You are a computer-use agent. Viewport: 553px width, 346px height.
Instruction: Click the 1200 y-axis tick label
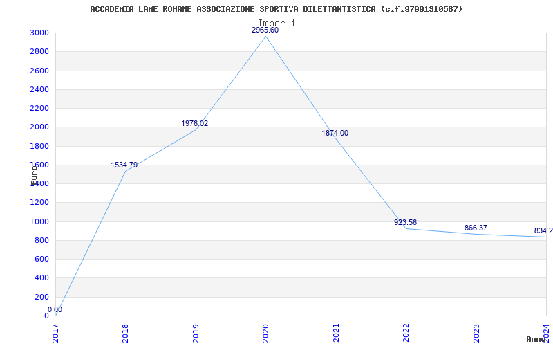(x=39, y=203)
